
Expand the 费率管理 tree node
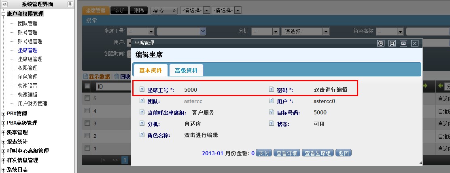4,133
